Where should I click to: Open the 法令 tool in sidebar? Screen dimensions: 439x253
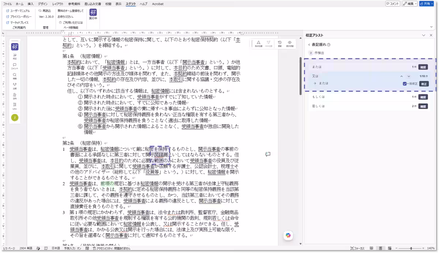click(x=15, y=96)
